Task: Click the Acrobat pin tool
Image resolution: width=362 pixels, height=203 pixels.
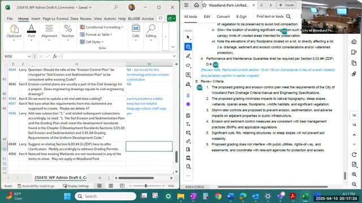Action: point(188,95)
